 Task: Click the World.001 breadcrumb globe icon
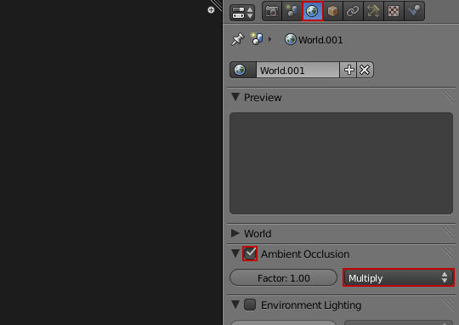(x=291, y=39)
